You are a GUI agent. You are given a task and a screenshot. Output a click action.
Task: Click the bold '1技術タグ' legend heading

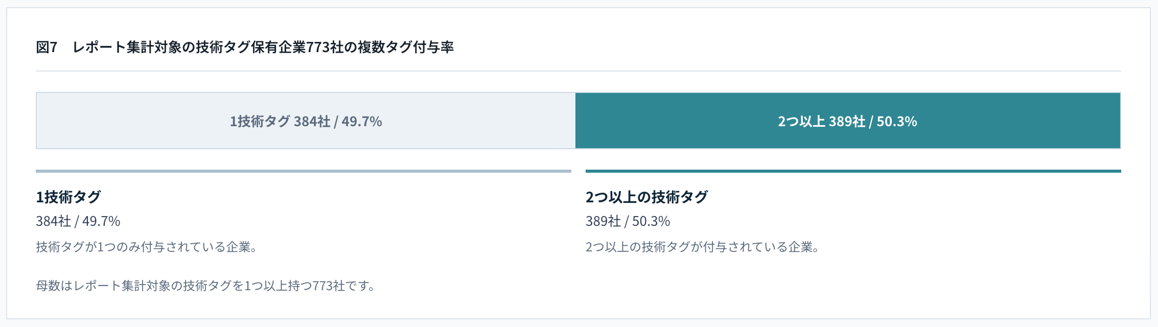(x=68, y=197)
